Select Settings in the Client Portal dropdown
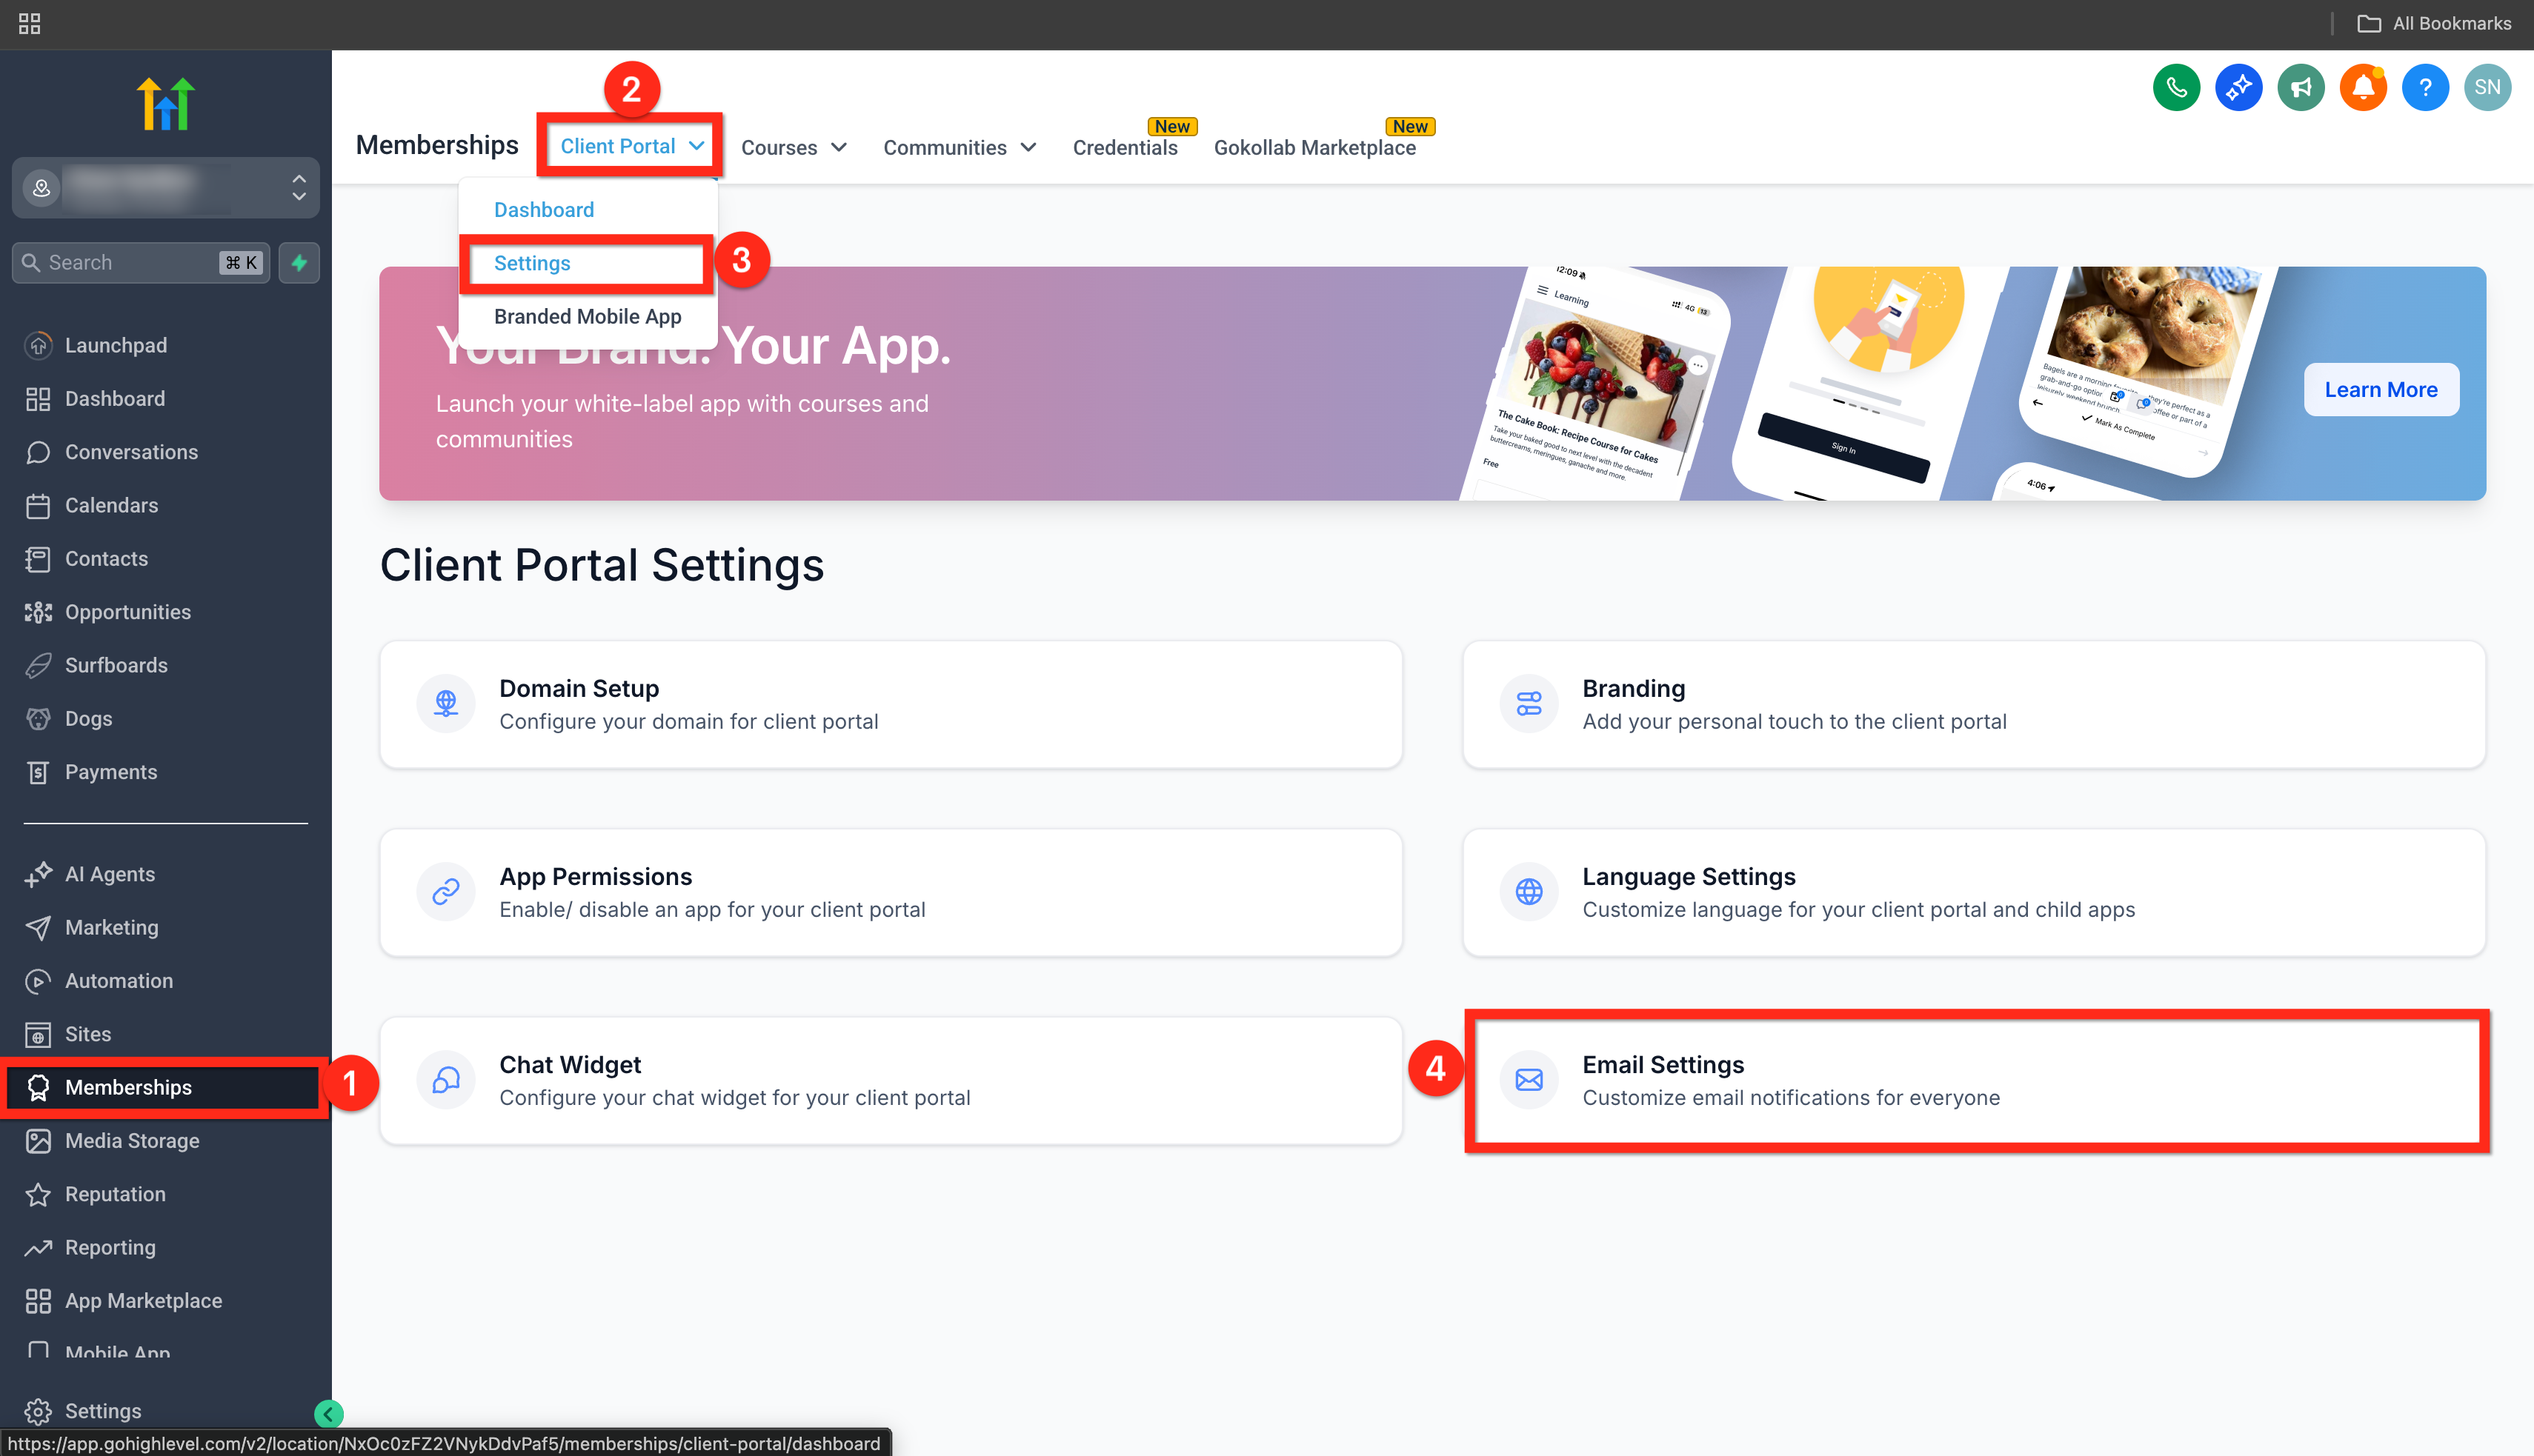 point(532,263)
